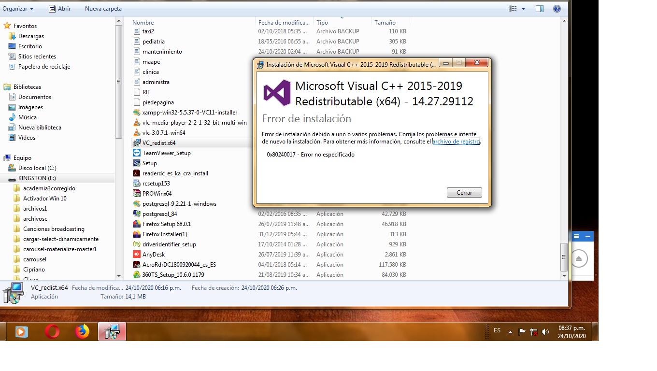
Task: Click Nueva carpeta in the toolbar
Action: coord(103,9)
